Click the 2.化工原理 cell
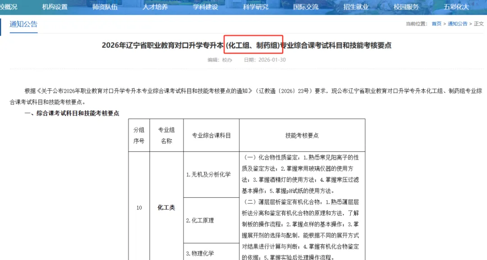Image resolution: width=487 pixels, height=260 pixels. point(211,220)
